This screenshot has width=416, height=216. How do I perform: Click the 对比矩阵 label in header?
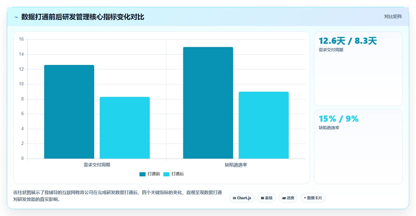click(x=393, y=16)
